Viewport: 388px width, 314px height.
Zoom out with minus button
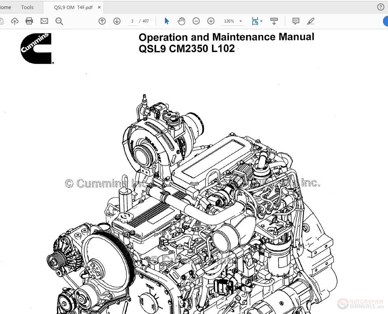tap(196, 21)
